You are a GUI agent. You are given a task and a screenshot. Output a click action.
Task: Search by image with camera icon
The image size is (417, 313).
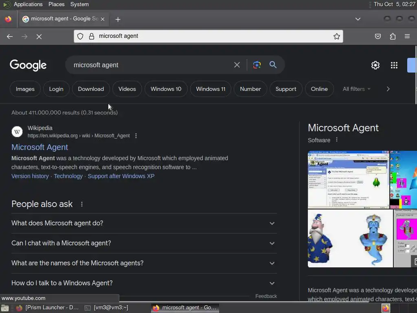257,65
